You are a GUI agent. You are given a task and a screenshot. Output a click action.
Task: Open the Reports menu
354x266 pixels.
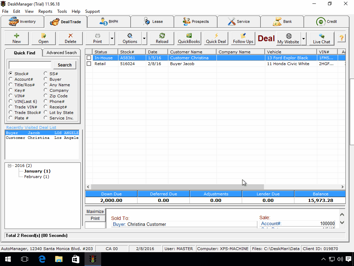click(x=45, y=11)
